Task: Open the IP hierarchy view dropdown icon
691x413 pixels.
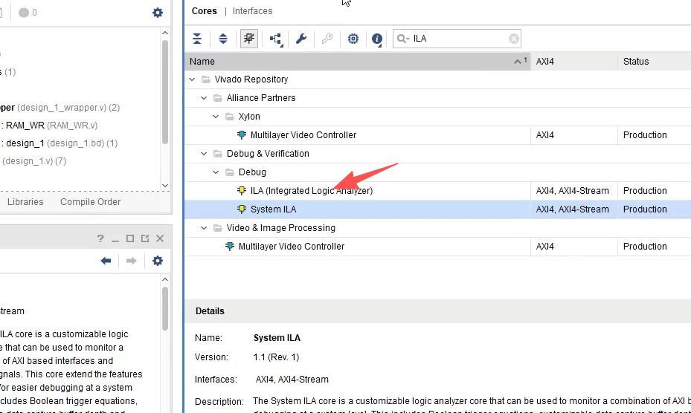Action: [x=276, y=39]
